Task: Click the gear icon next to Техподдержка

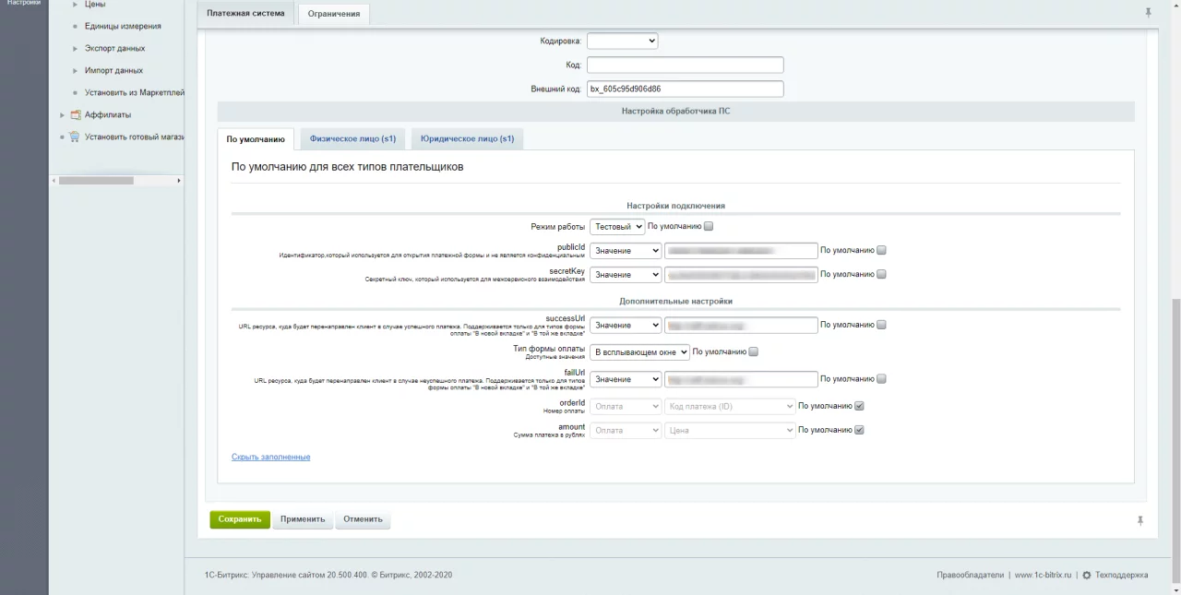Action: 1086,576
